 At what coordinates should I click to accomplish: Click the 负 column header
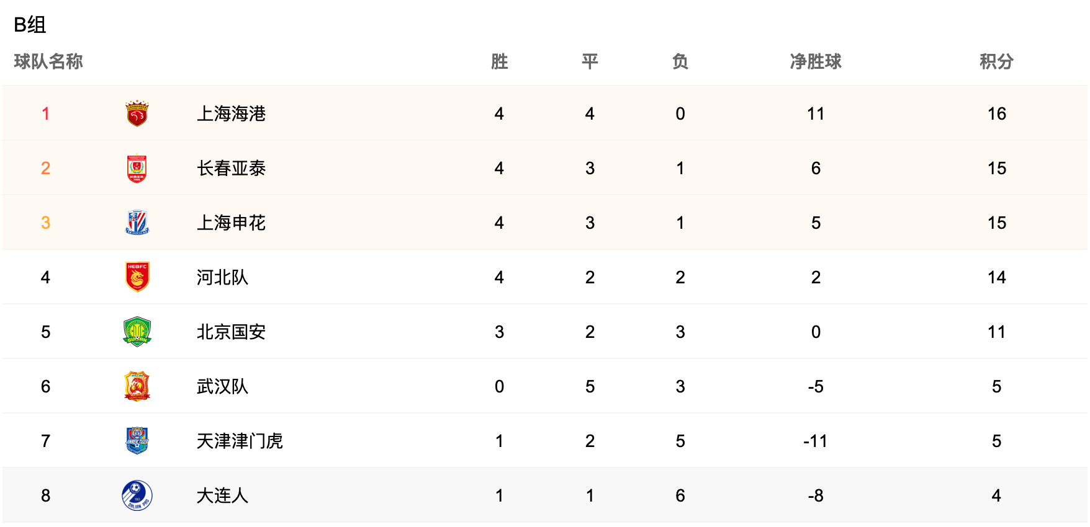point(680,61)
